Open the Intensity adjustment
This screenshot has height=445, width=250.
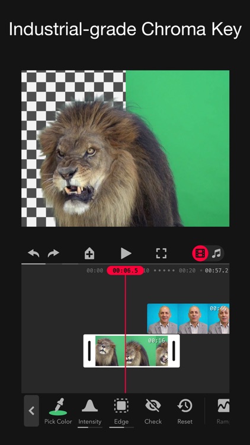click(90, 411)
